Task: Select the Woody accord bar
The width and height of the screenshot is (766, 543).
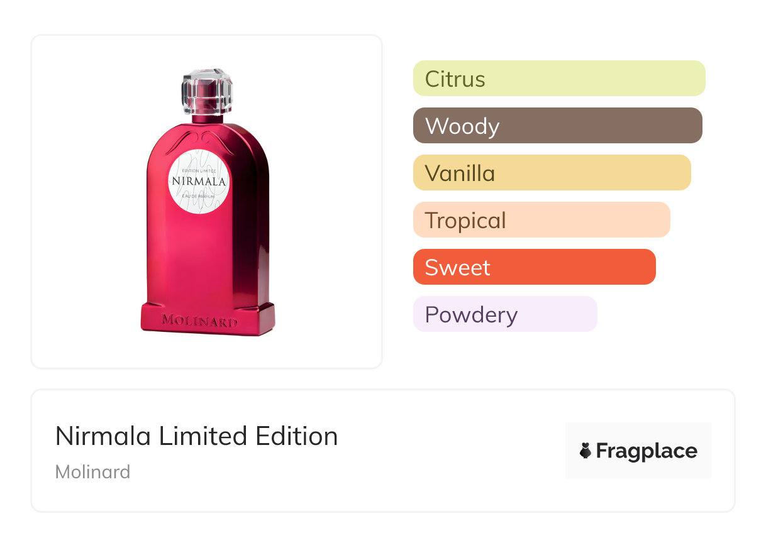Action: tap(557, 126)
